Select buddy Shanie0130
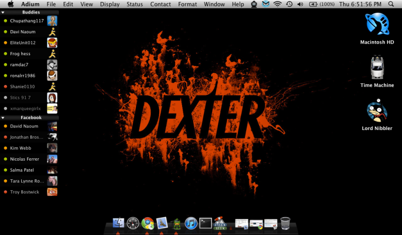The image size is (402, 235). [29, 86]
